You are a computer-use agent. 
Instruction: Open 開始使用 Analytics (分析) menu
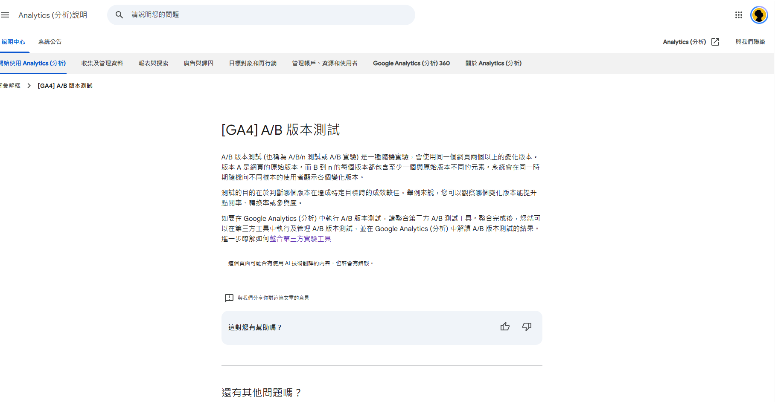pyautogui.click(x=33, y=63)
